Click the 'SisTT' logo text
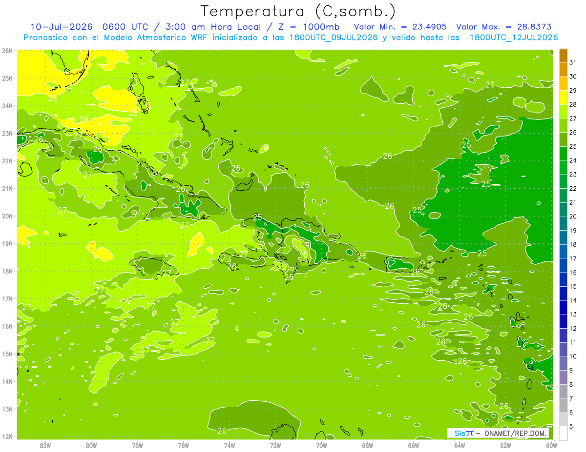This screenshot has height=452, width=586. click(x=463, y=433)
